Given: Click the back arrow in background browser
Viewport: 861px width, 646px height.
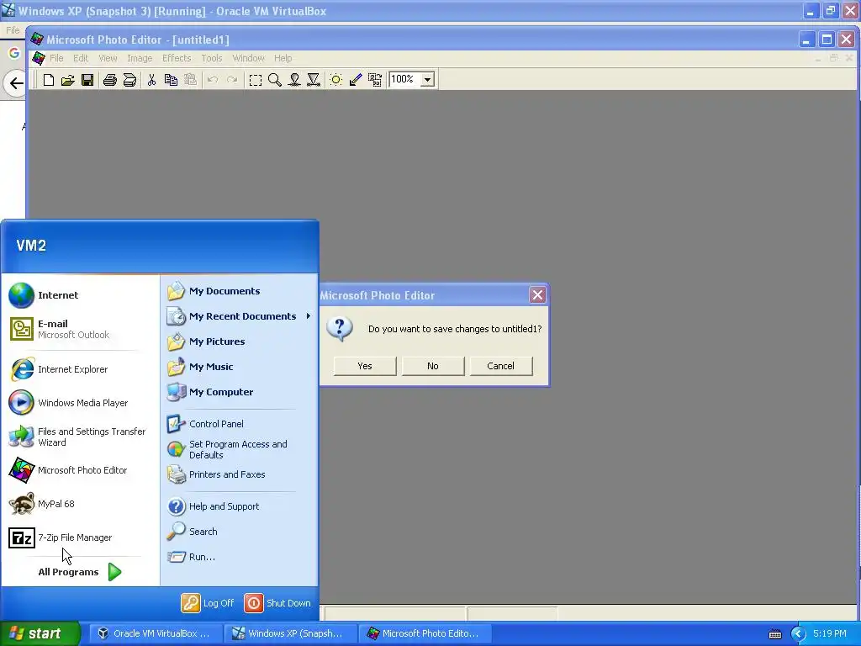Looking at the screenshot, I should [x=16, y=83].
